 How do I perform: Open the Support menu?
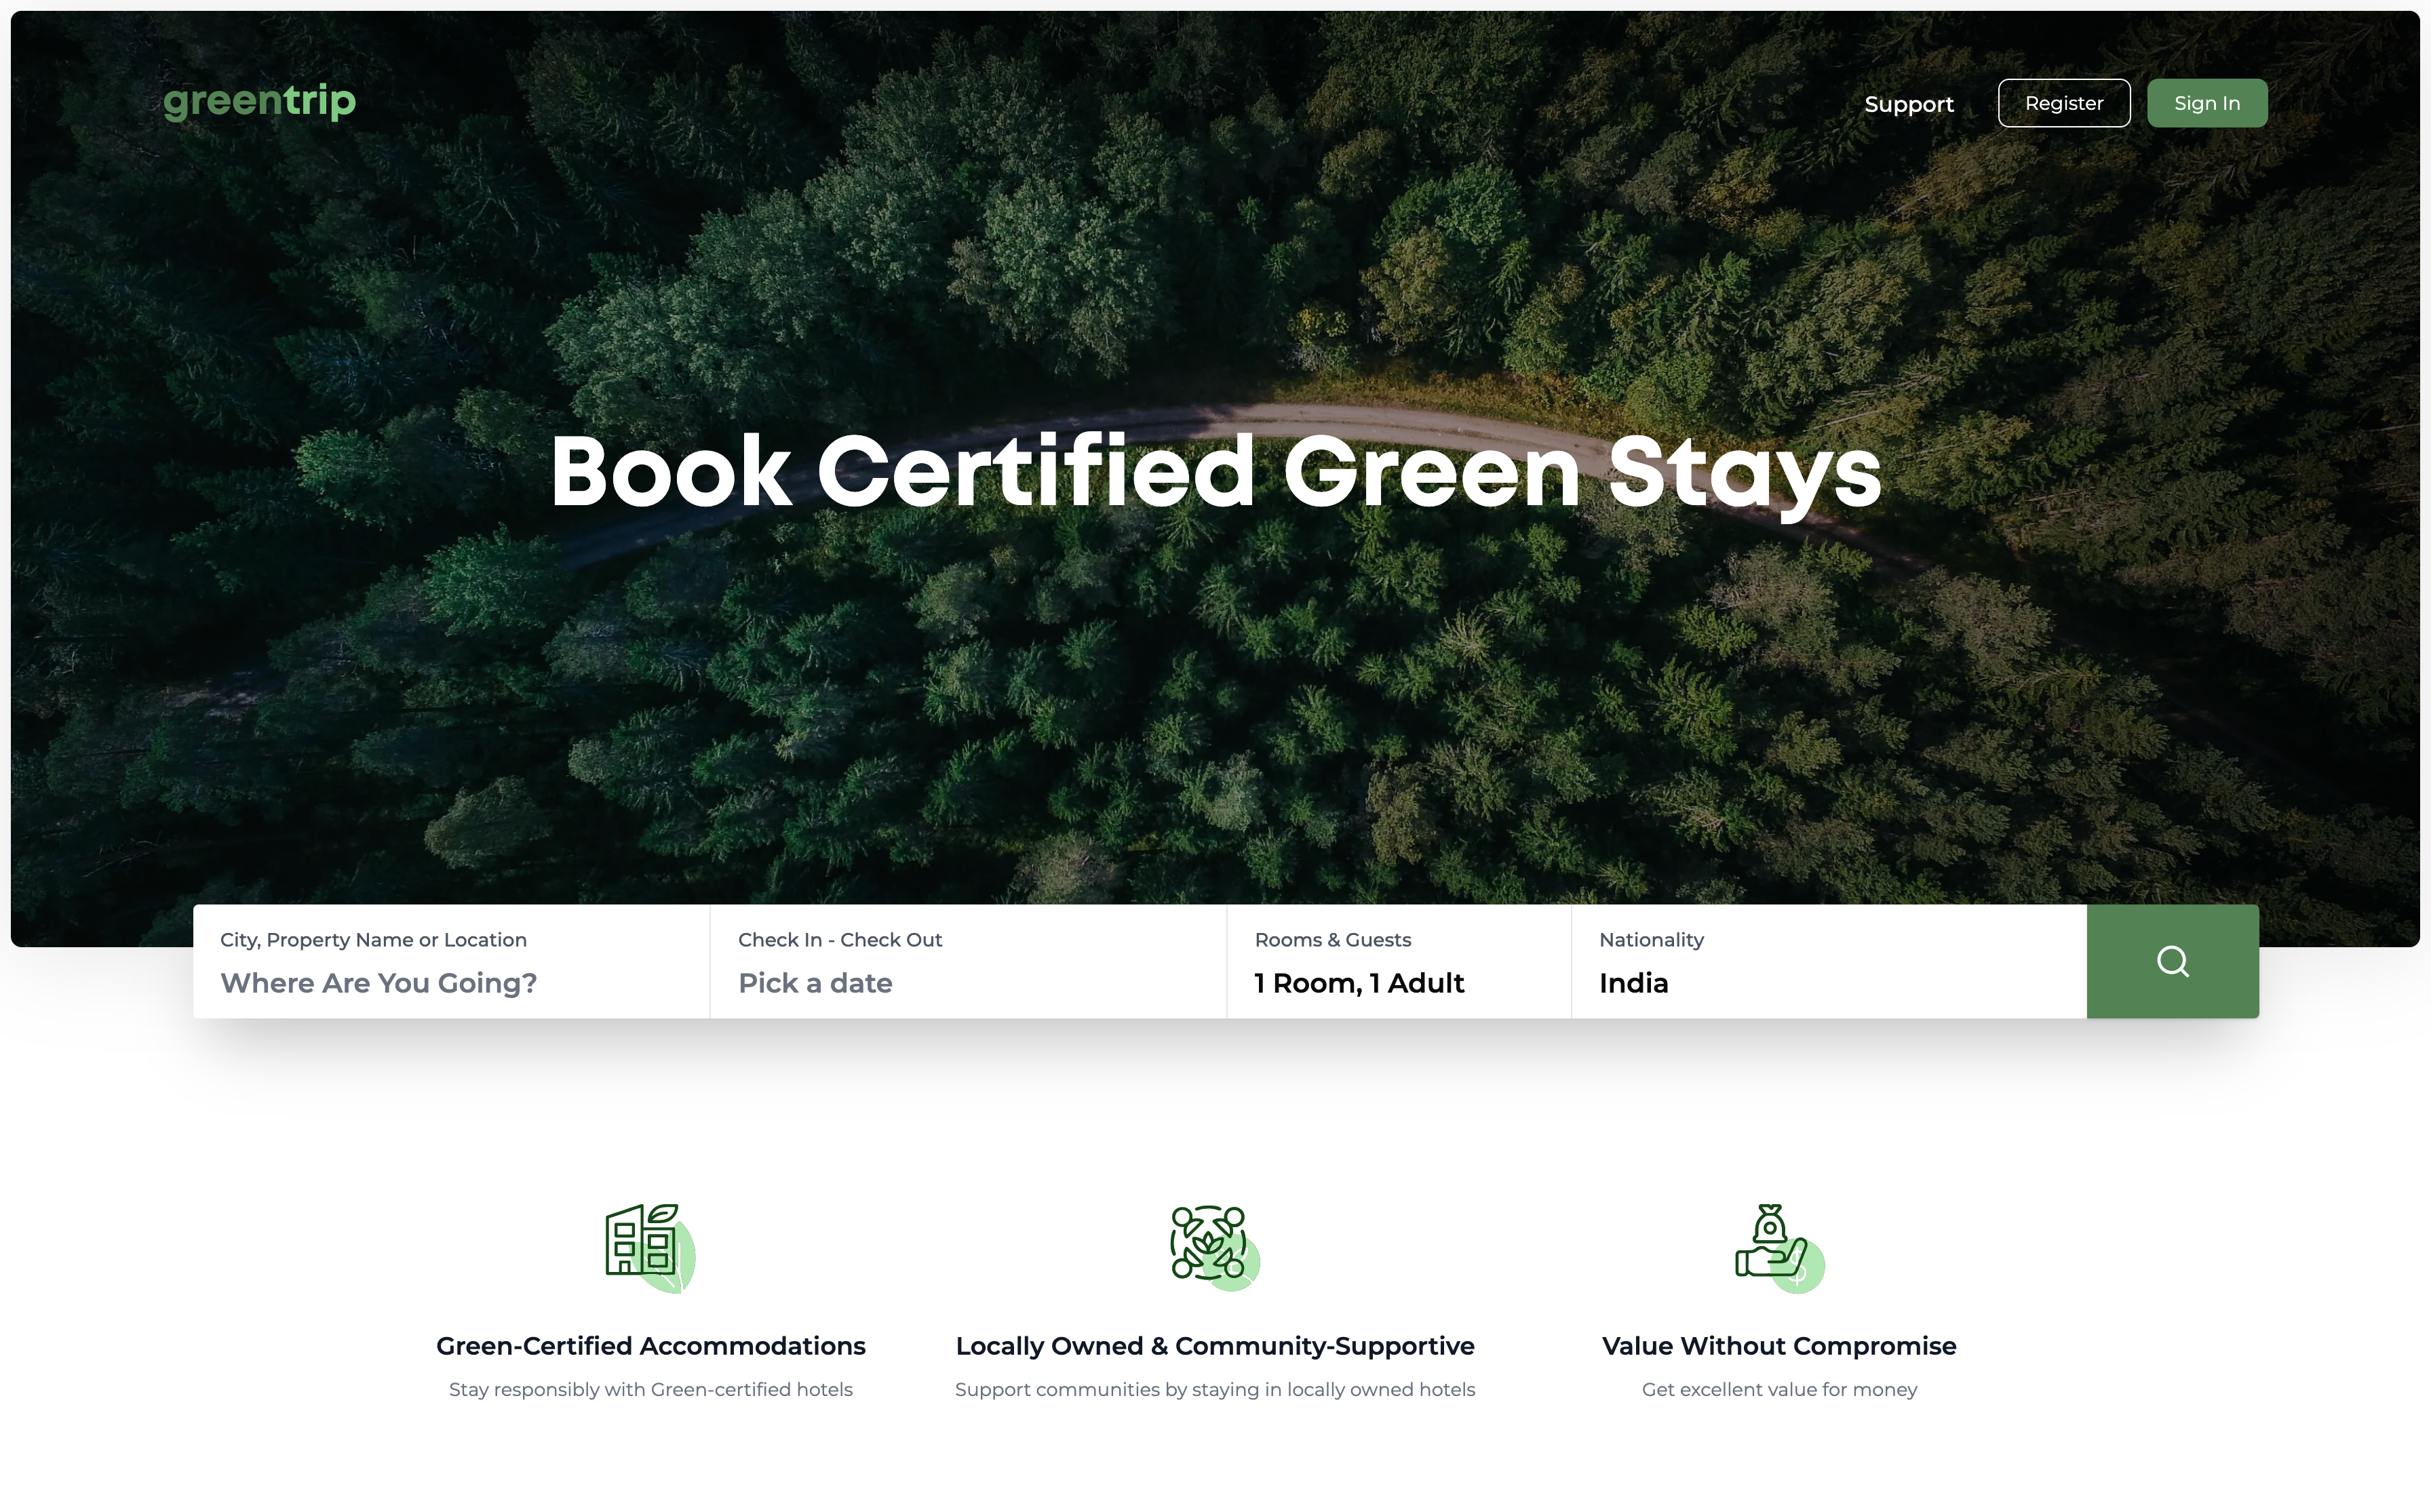[1908, 103]
